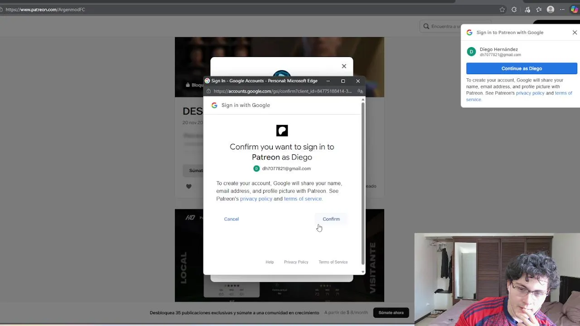The height and width of the screenshot is (326, 580).
Task: Like the post with heart icon
Action: coord(189,186)
